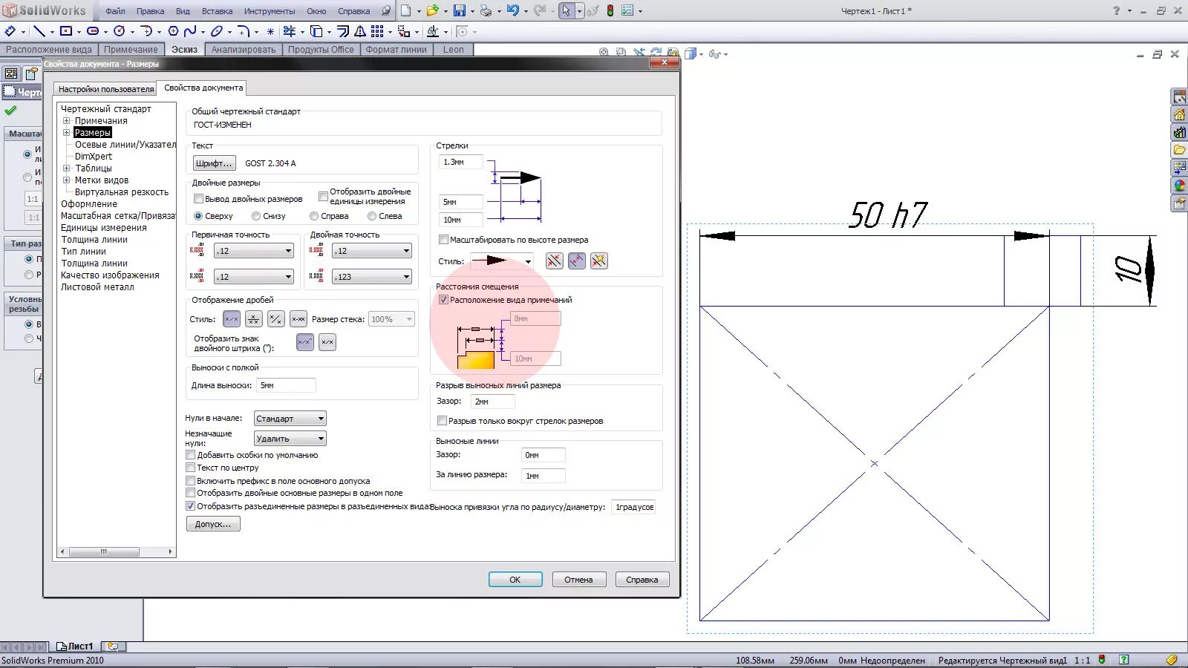The image size is (1188, 668).
Task: Choose the horizontal-bar fraction style icon
Action: coord(254,319)
